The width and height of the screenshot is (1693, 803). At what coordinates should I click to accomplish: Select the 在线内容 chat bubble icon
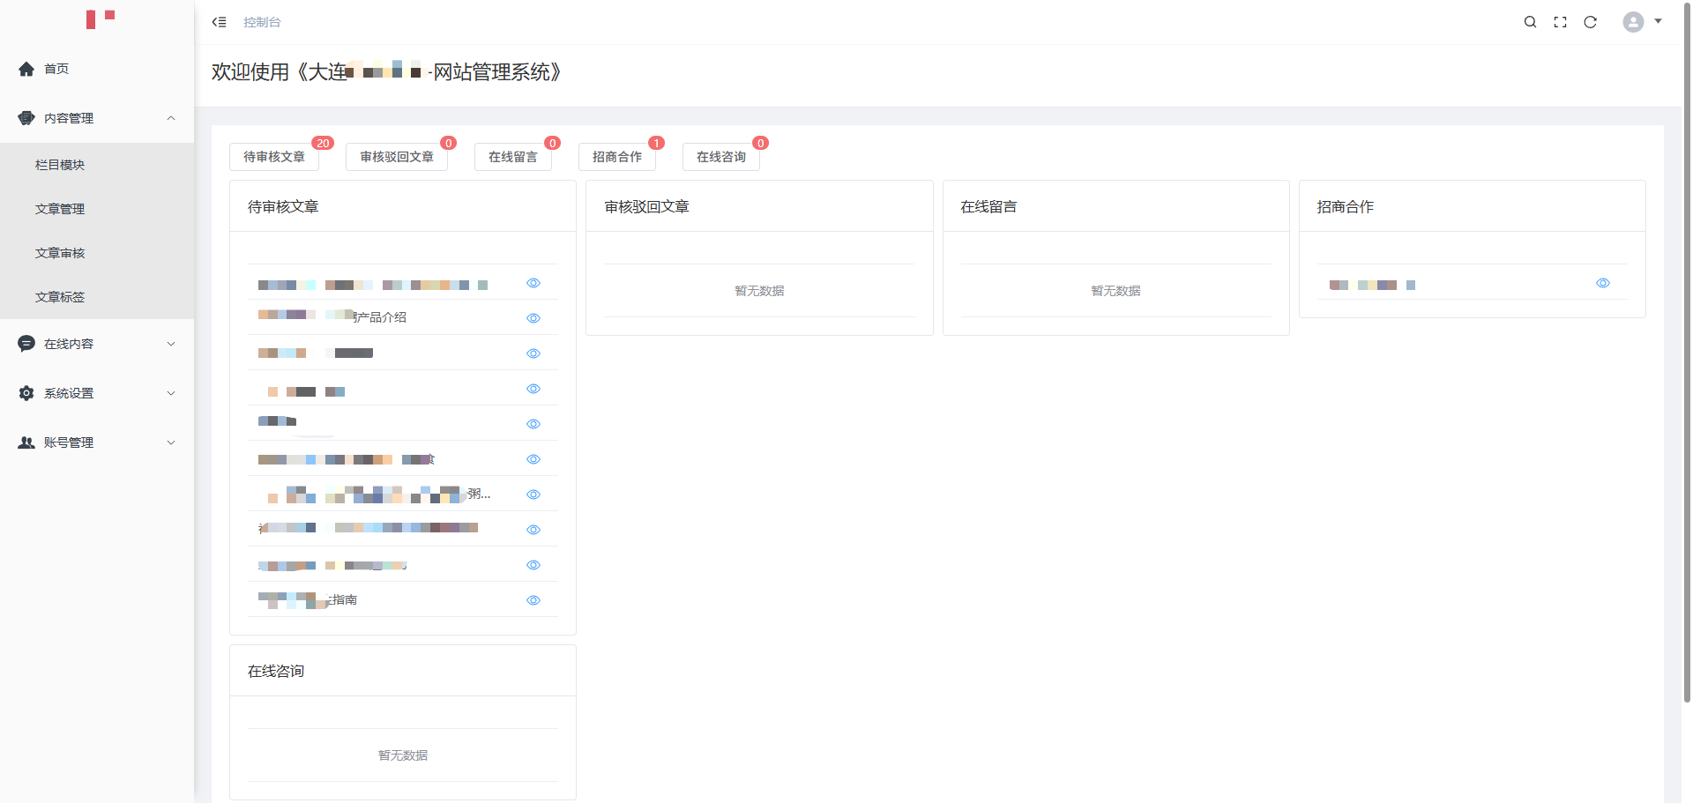coord(26,344)
